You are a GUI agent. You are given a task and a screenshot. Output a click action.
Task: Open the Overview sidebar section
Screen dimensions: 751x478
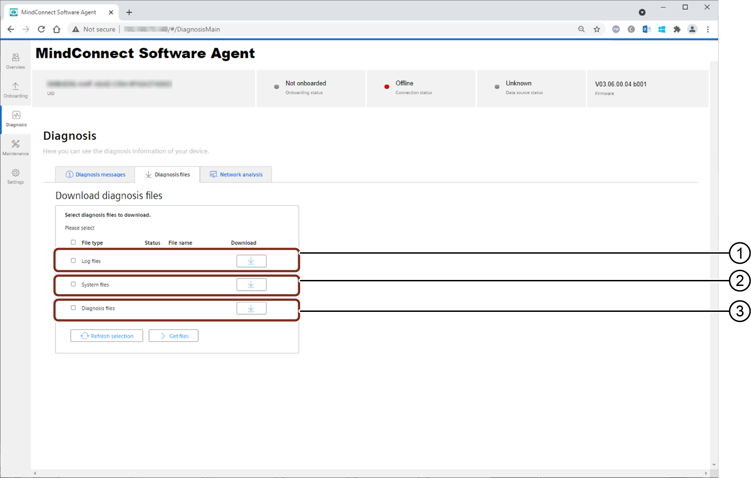16,61
